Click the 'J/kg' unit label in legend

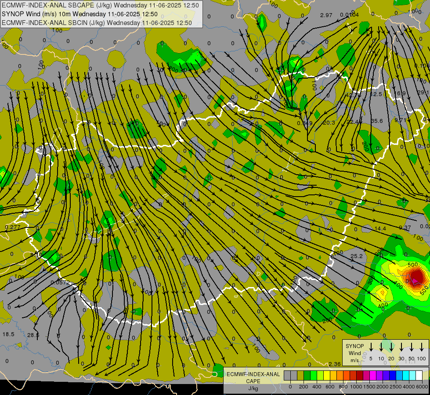(x=253, y=388)
